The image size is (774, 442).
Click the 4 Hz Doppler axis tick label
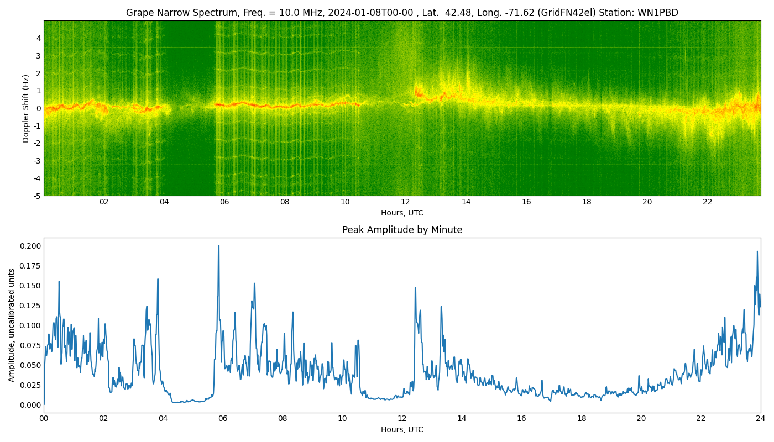pyautogui.click(x=39, y=38)
